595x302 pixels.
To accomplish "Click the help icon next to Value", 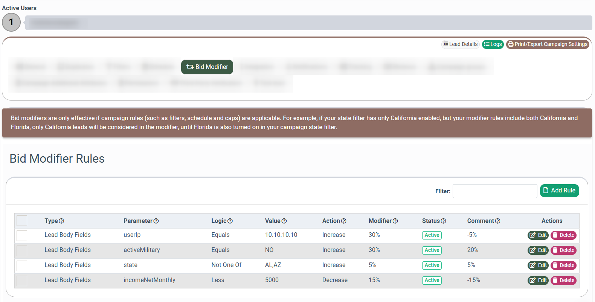I will pyautogui.click(x=284, y=221).
